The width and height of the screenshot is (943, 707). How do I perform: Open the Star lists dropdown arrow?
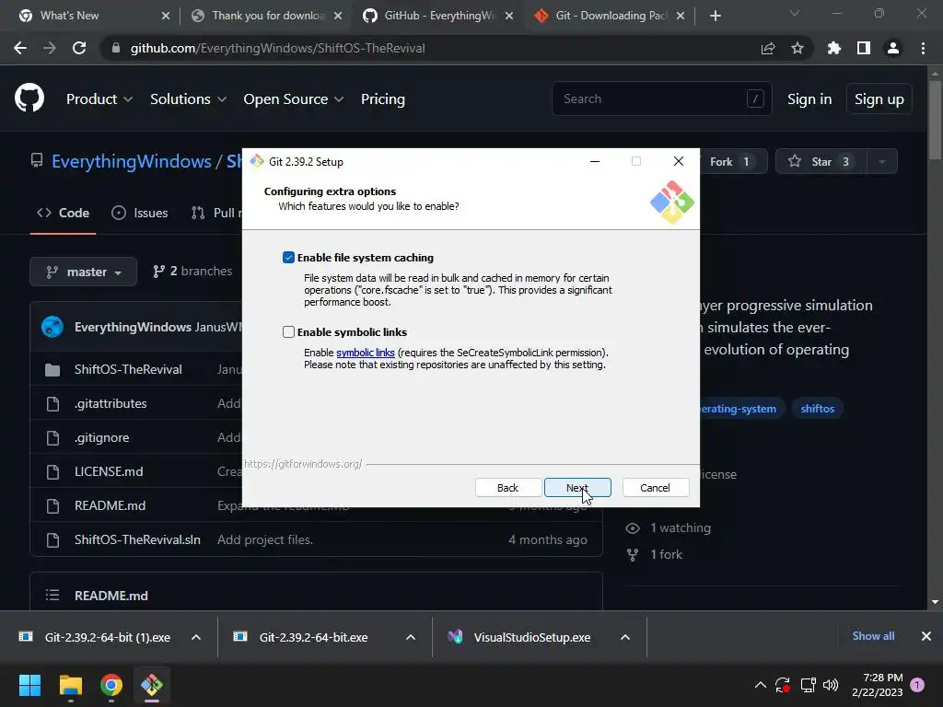(x=881, y=161)
